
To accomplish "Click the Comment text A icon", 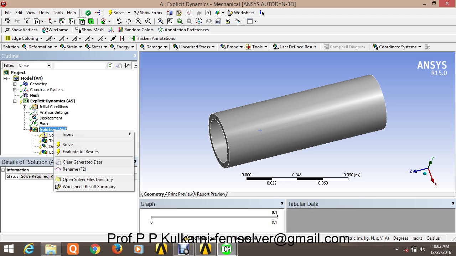I will click(208, 13).
